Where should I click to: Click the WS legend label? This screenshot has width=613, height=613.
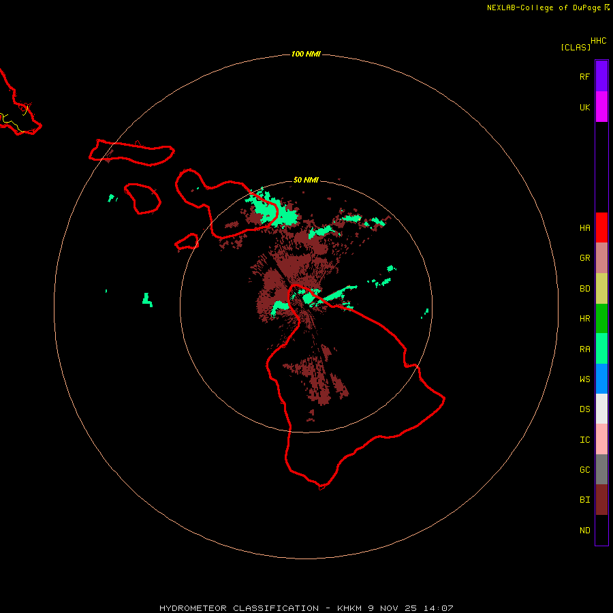[x=584, y=379]
